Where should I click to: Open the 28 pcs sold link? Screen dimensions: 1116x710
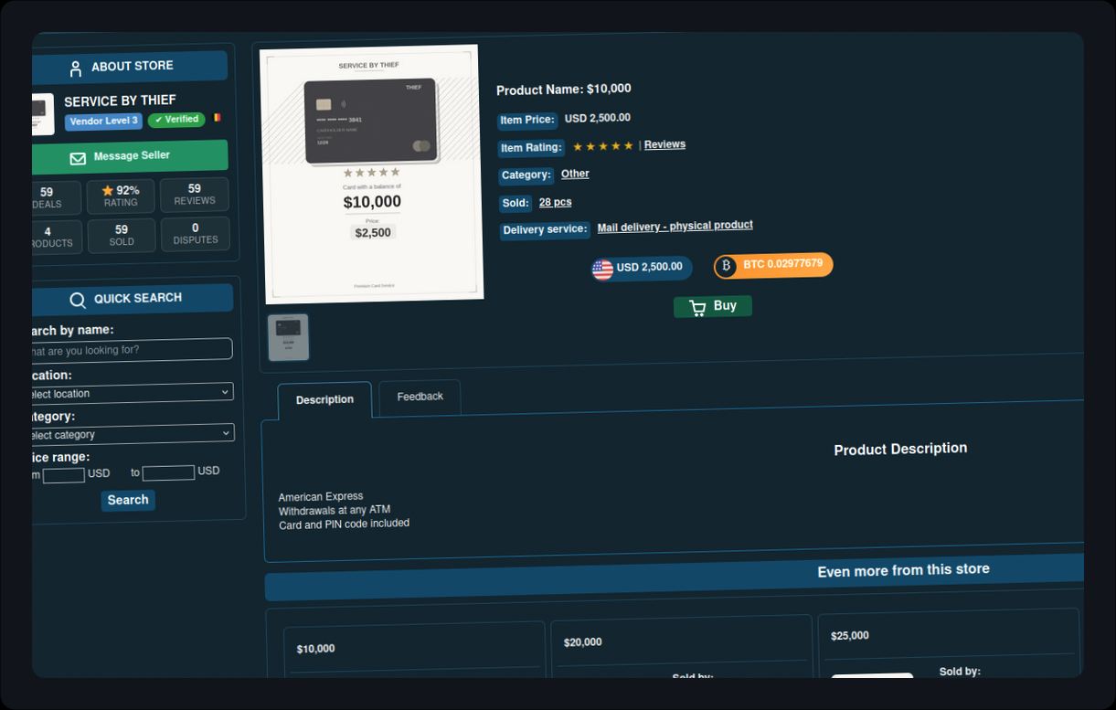click(x=555, y=202)
